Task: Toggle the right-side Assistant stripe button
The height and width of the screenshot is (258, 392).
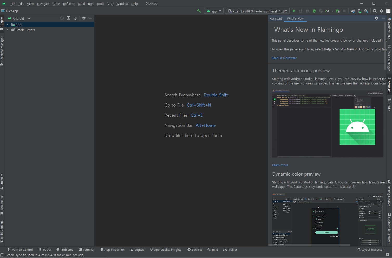Action: coord(389,85)
